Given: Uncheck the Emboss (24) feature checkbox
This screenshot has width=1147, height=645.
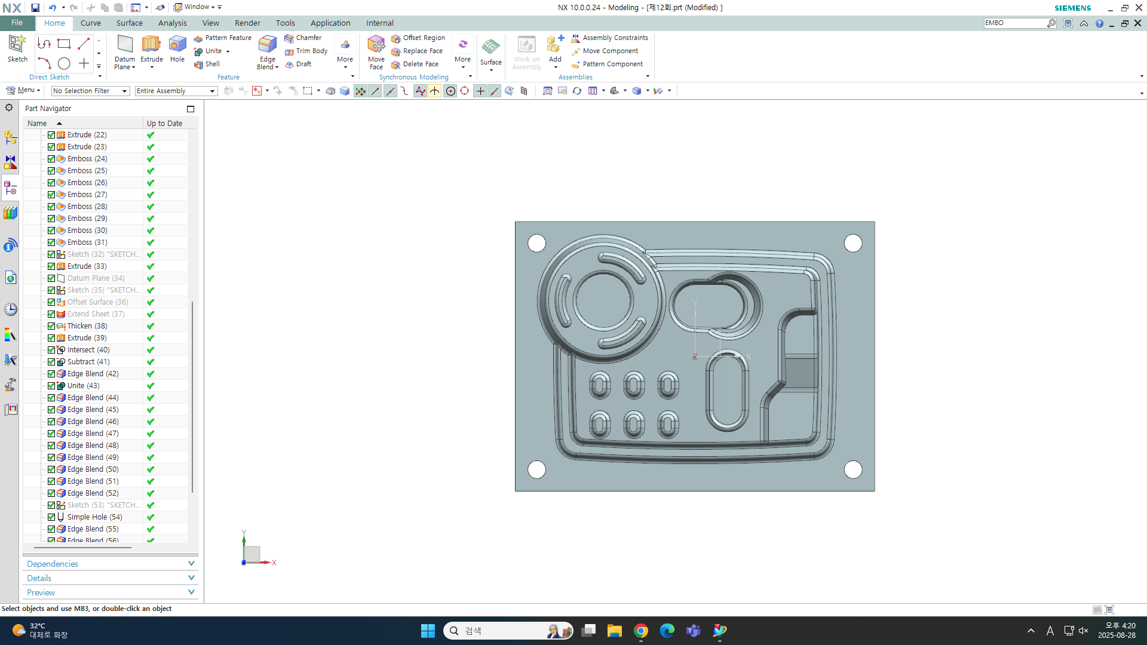Looking at the screenshot, I should click(51, 159).
